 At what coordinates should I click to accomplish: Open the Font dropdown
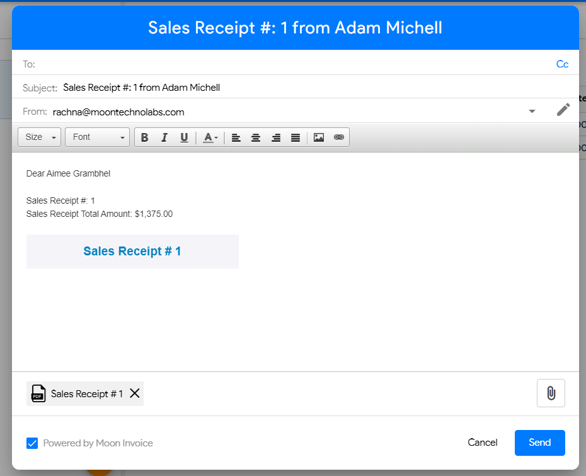(x=97, y=137)
